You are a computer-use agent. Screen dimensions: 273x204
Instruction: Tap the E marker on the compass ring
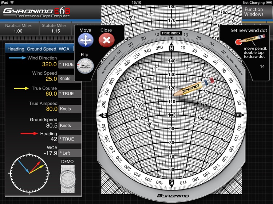point(238,115)
